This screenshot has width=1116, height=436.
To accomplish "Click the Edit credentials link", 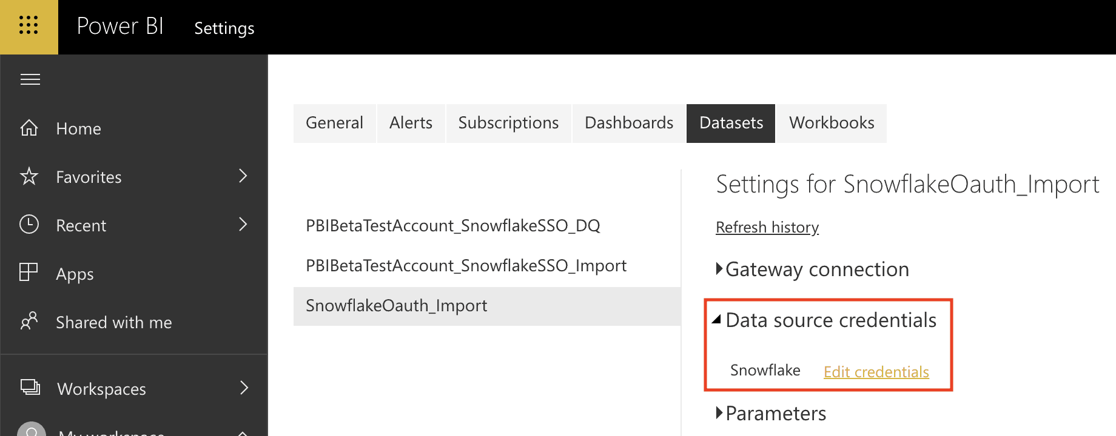I will point(876,371).
